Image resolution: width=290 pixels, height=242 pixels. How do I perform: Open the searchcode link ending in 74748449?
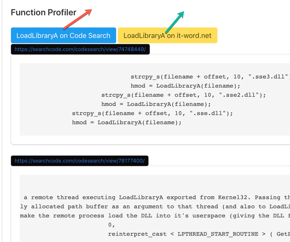point(80,49)
